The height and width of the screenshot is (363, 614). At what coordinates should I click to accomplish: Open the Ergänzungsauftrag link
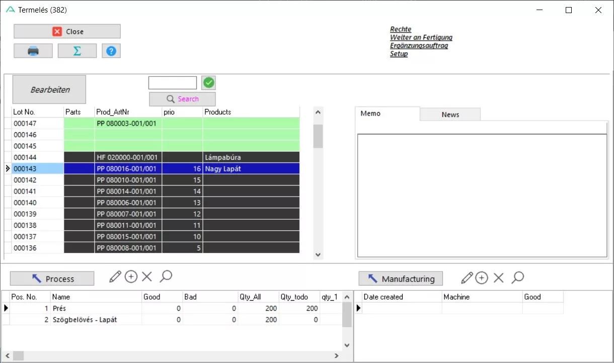tap(419, 46)
